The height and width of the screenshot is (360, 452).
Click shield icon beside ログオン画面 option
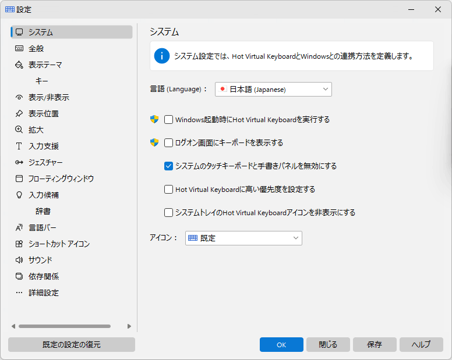[154, 142]
